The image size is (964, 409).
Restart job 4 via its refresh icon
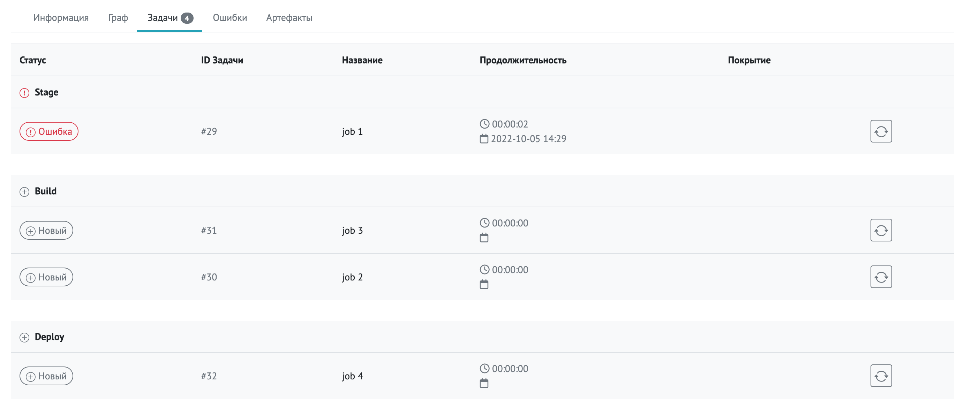[x=881, y=376]
